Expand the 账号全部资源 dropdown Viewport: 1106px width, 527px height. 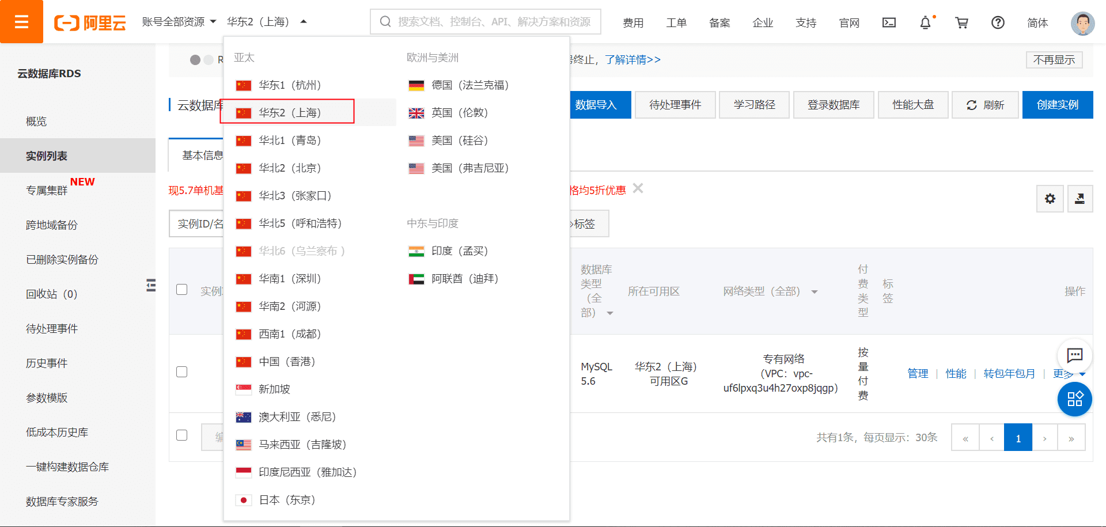click(x=179, y=22)
